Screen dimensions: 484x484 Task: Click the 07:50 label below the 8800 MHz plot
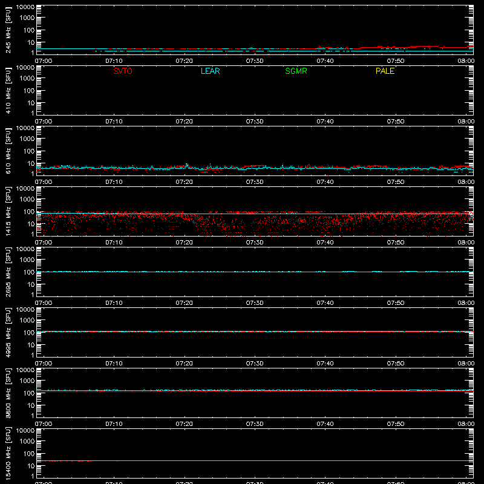point(396,424)
